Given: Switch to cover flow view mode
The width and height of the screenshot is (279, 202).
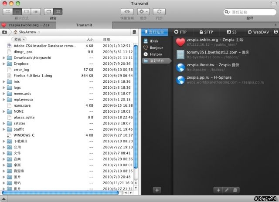Looking at the screenshot, I should (36, 12).
